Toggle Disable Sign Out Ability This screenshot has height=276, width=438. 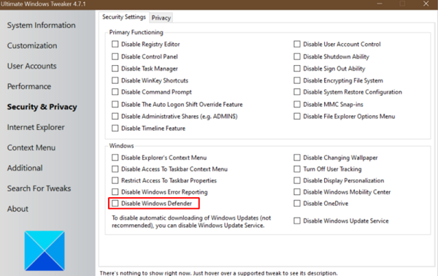click(x=297, y=69)
